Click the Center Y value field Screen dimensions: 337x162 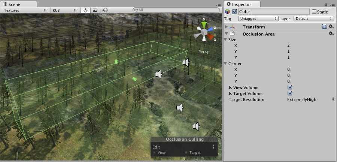coord(288,76)
